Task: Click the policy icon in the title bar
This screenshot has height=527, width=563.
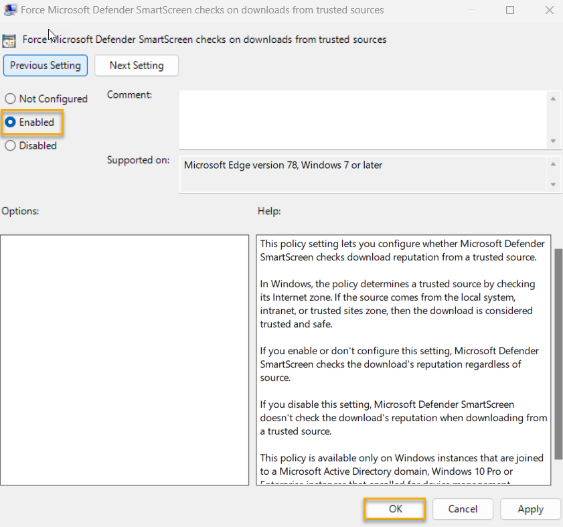Action: (x=10, y=9)
